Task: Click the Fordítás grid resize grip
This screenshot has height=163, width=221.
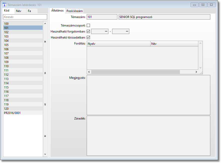Action: pyautogui.click(x=201, y=72)
